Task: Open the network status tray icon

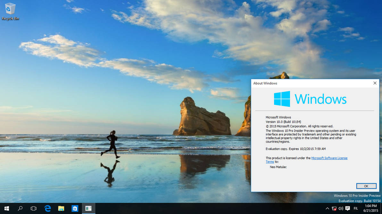Action: coord(334,209)
